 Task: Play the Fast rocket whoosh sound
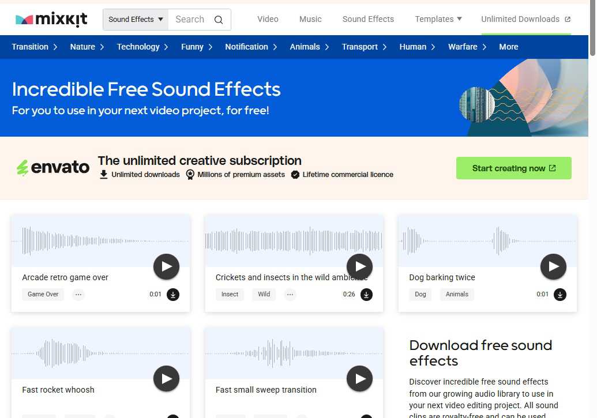click(166, 378)
